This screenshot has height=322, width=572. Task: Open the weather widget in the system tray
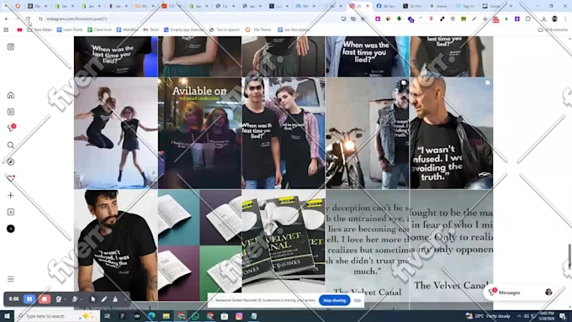[487, 316]
